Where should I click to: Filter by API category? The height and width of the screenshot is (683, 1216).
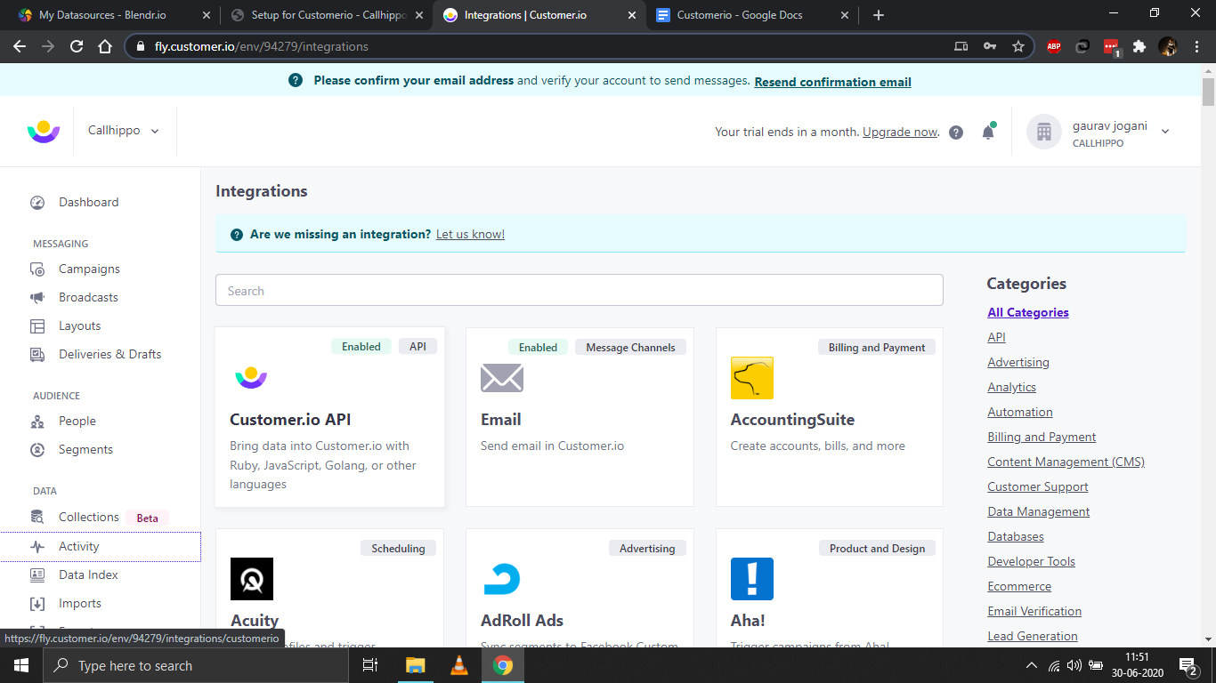click(996, 337)
